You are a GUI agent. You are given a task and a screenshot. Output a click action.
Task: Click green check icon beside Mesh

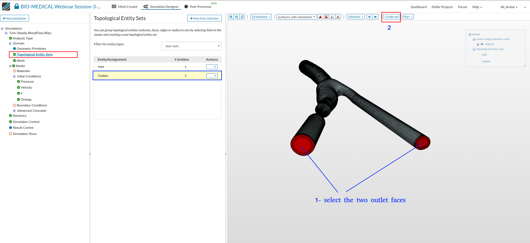[x=15, y=61]
